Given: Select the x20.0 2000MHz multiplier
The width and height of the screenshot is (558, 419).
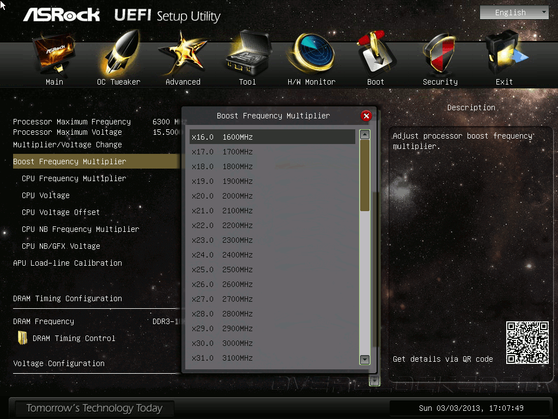Looking at the screenshot, I should (x=272, y=196).
